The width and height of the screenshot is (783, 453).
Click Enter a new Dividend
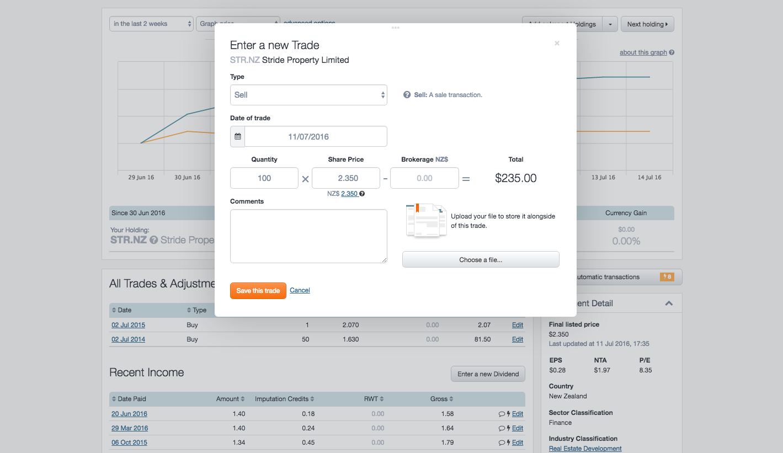488,374
